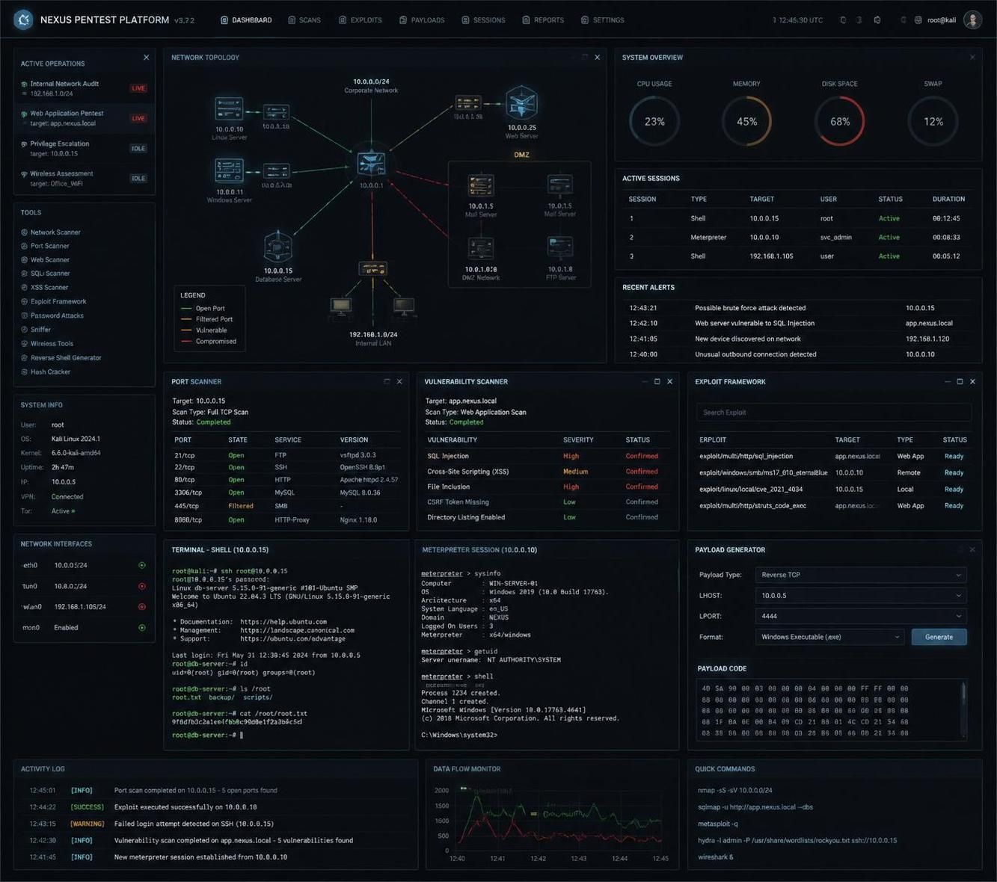997x882 pixels.
Task: Launch the Port Scanner tool from Tools
Action: click(49, 246)
